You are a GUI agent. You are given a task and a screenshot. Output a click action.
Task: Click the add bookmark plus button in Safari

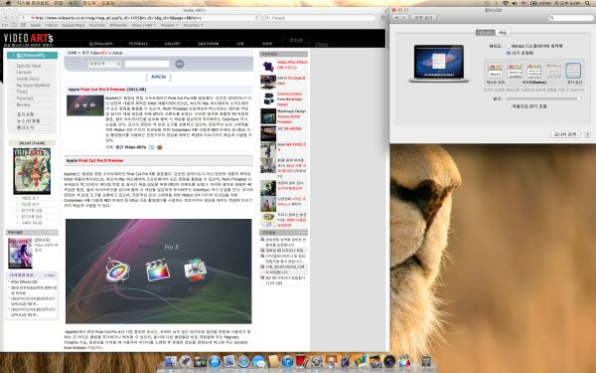(24, 18)
